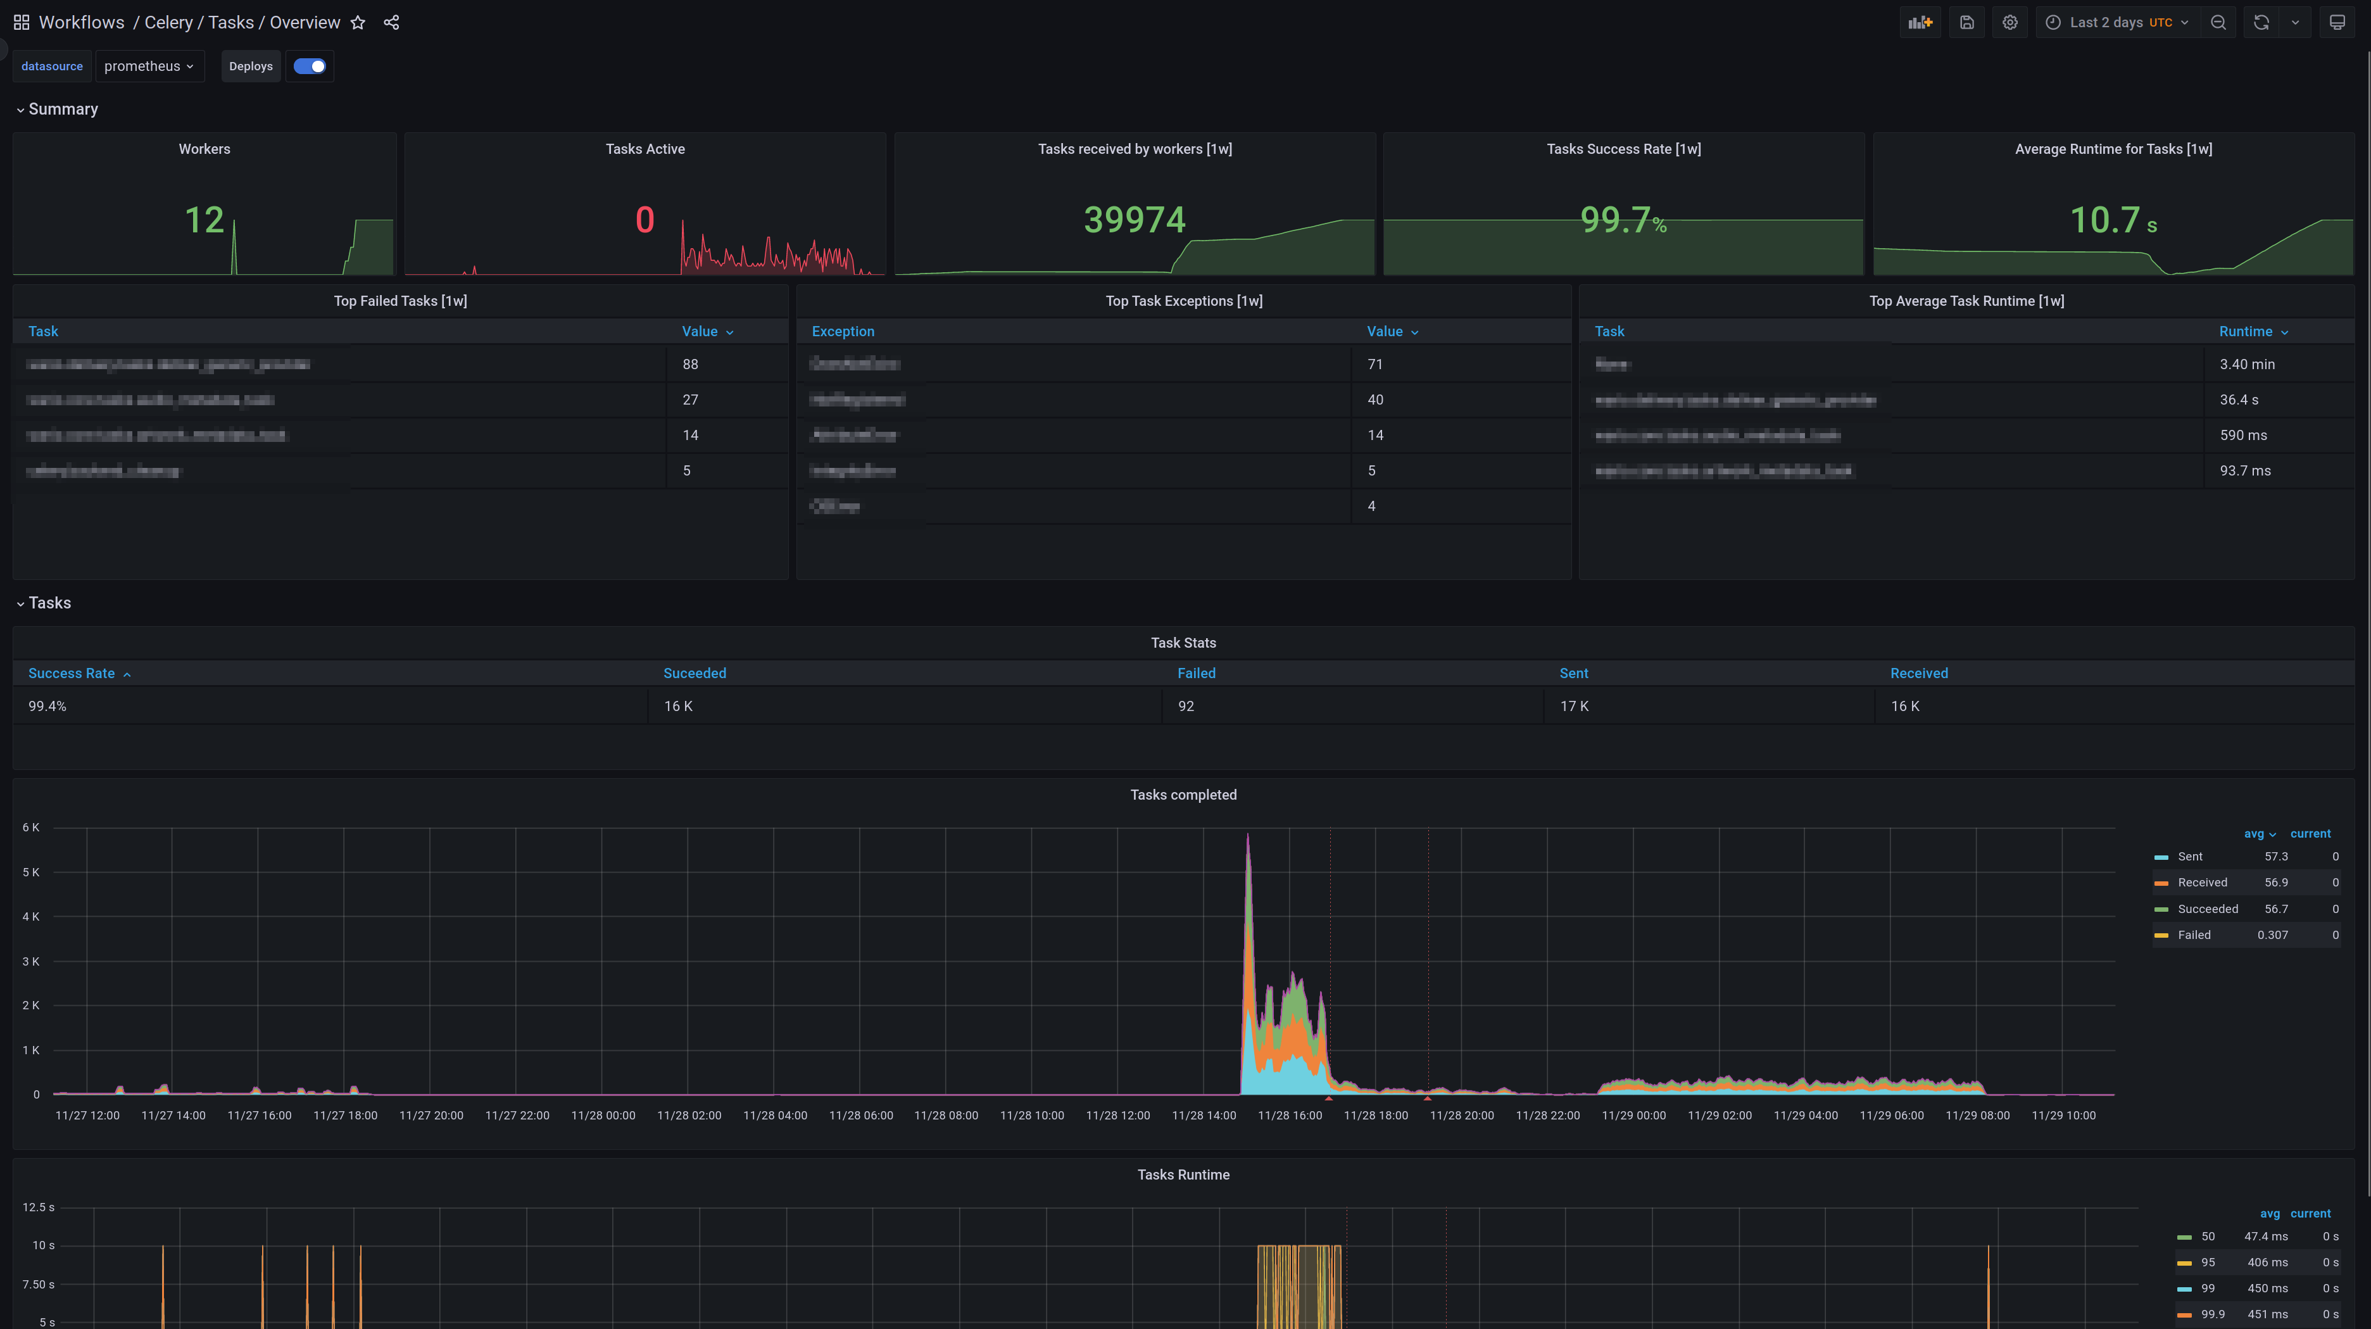Click the zoom out time range icon
Image resolution: width=2371 pixels, height=1329 pixels.
[2218, 22]
